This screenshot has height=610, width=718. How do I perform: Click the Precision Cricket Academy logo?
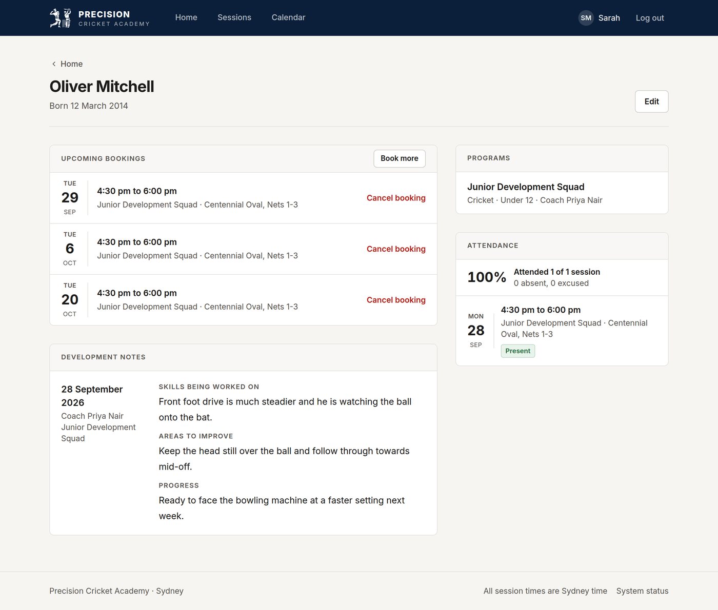[x=99, y=18]
